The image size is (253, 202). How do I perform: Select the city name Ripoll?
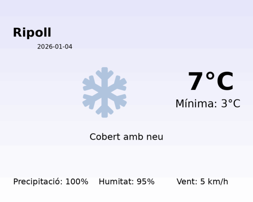pyautogui.click(x=32, y=33)
